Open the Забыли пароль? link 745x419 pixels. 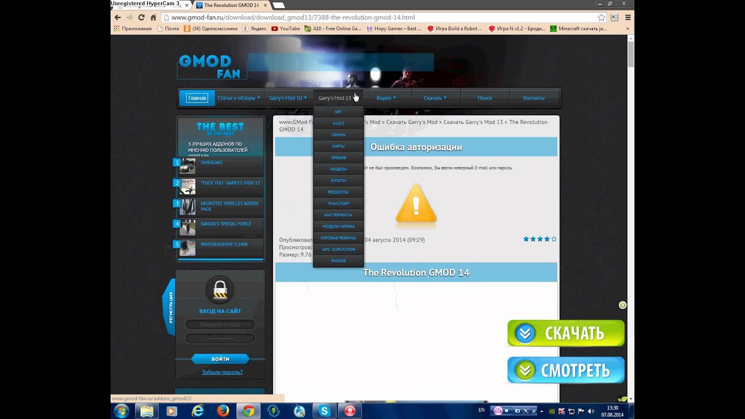coord(222,372)
